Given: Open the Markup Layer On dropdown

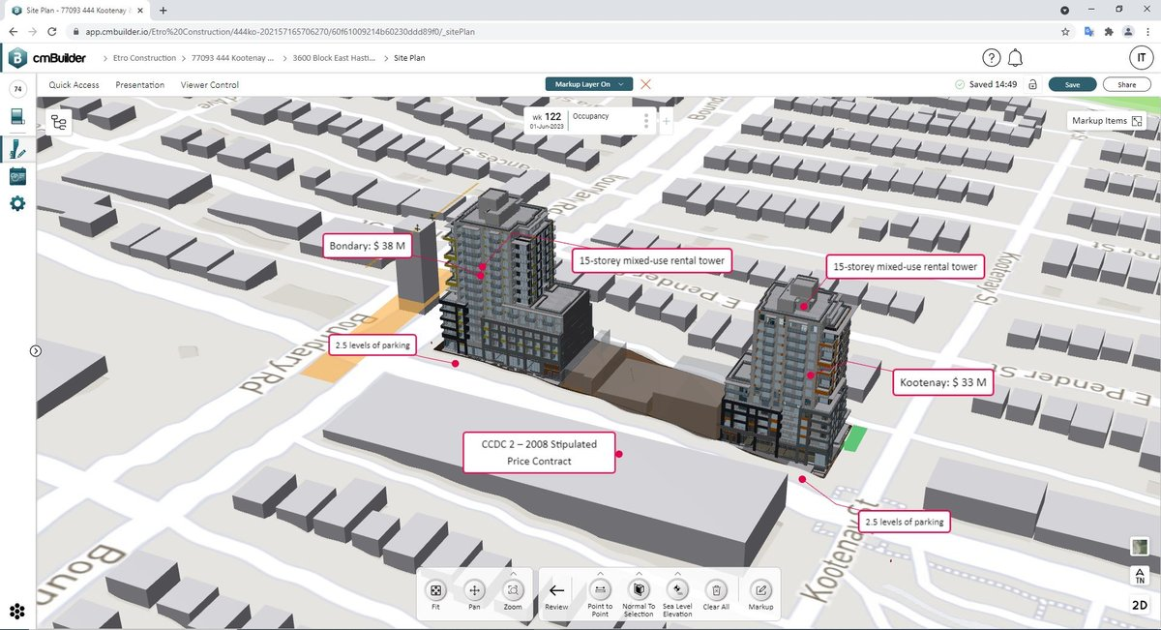Looking at the screenshot, I should point(588,84).
